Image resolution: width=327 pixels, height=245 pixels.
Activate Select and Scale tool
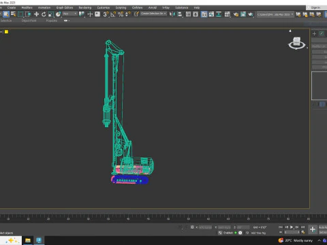(x=51, y=14)
